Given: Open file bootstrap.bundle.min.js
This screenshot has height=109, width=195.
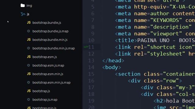Looking at the screenshot, I should 50,40.
